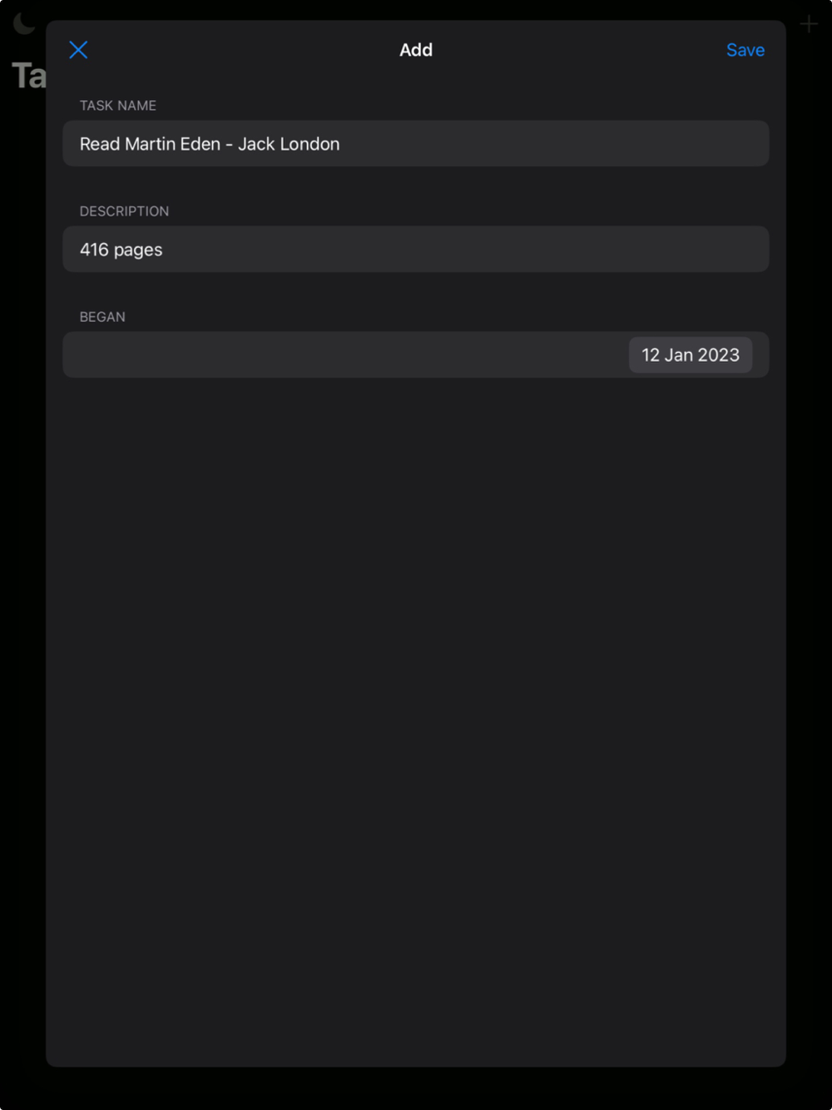This screenshot has height=1110, width=832.
Task: Save the new task
Action: click(x=745, y=50)
